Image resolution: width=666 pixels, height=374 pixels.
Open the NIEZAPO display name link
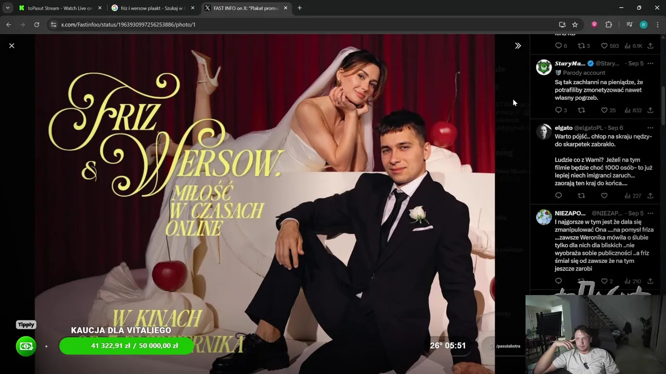(x=570, y=213)
